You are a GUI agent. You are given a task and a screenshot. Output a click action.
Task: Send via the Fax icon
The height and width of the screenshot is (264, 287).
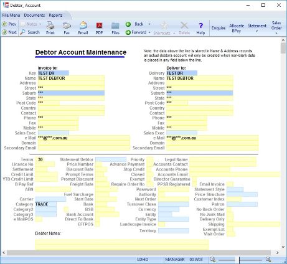67,28
